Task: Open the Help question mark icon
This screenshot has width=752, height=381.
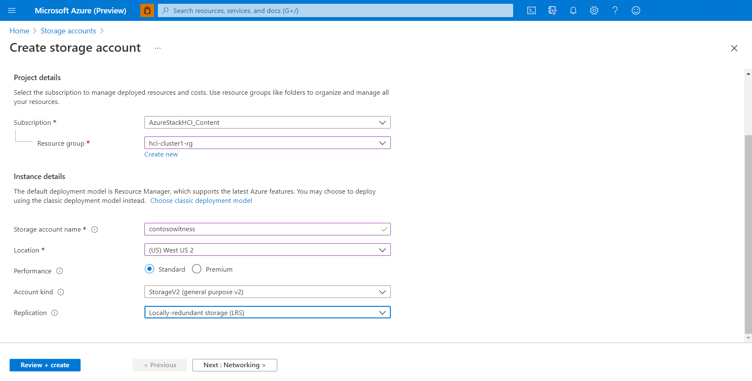Action: point(615,10)
